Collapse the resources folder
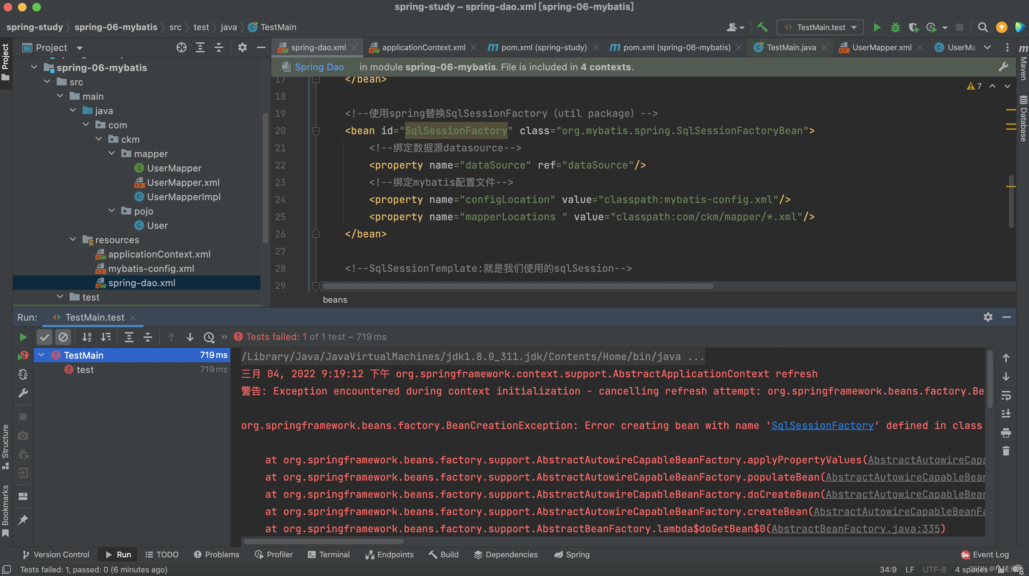Viewport: 1029px width, 576px height. pyautogui.click(x=73, y=239)
